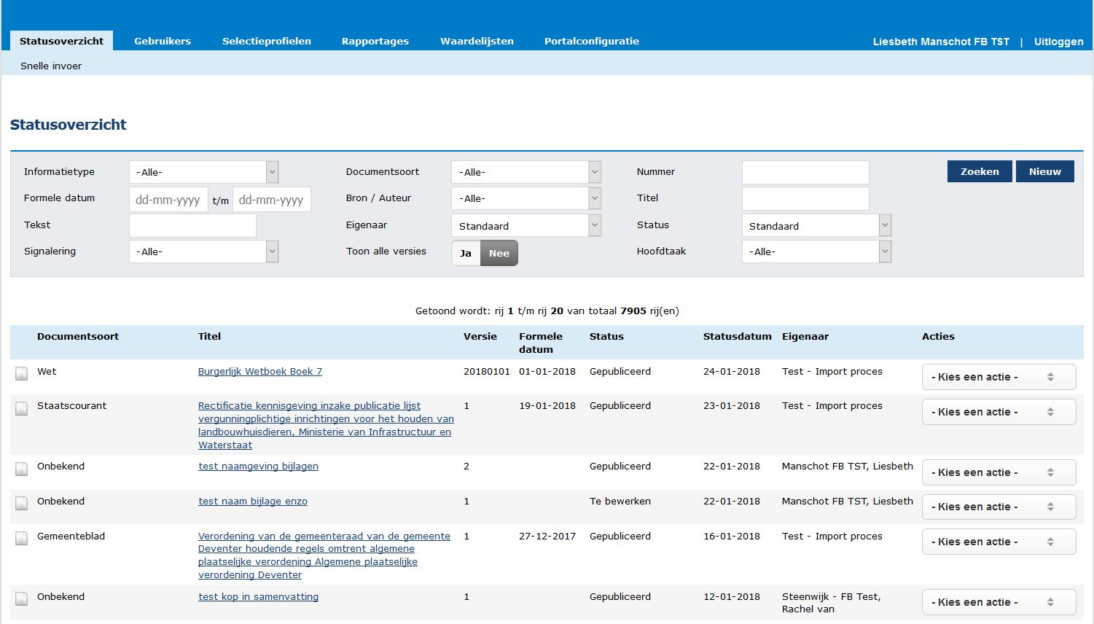The width and height of the screenshot is (1094, 624).
Task: Click the Versie column header
Action: coord(480,336)
